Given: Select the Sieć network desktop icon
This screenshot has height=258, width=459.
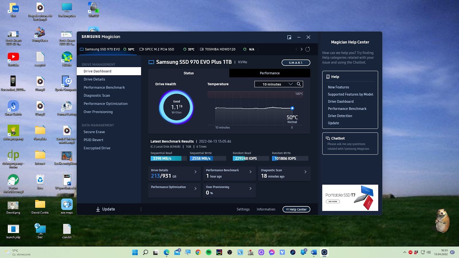Looking at the screenshot, I should [40, 231].
